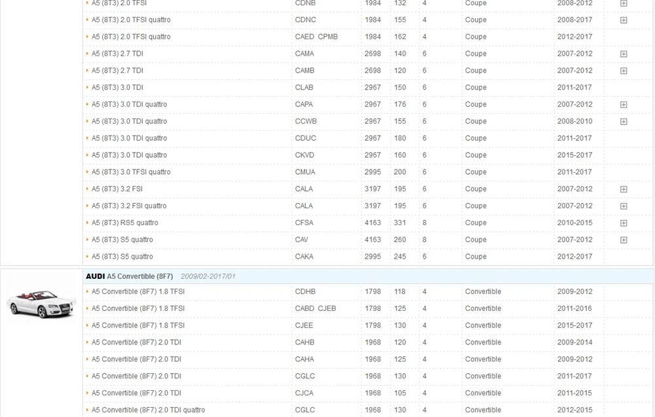Click the 2011-2016 year range
The image size is (655, 417).
click(x=574, y=308)
